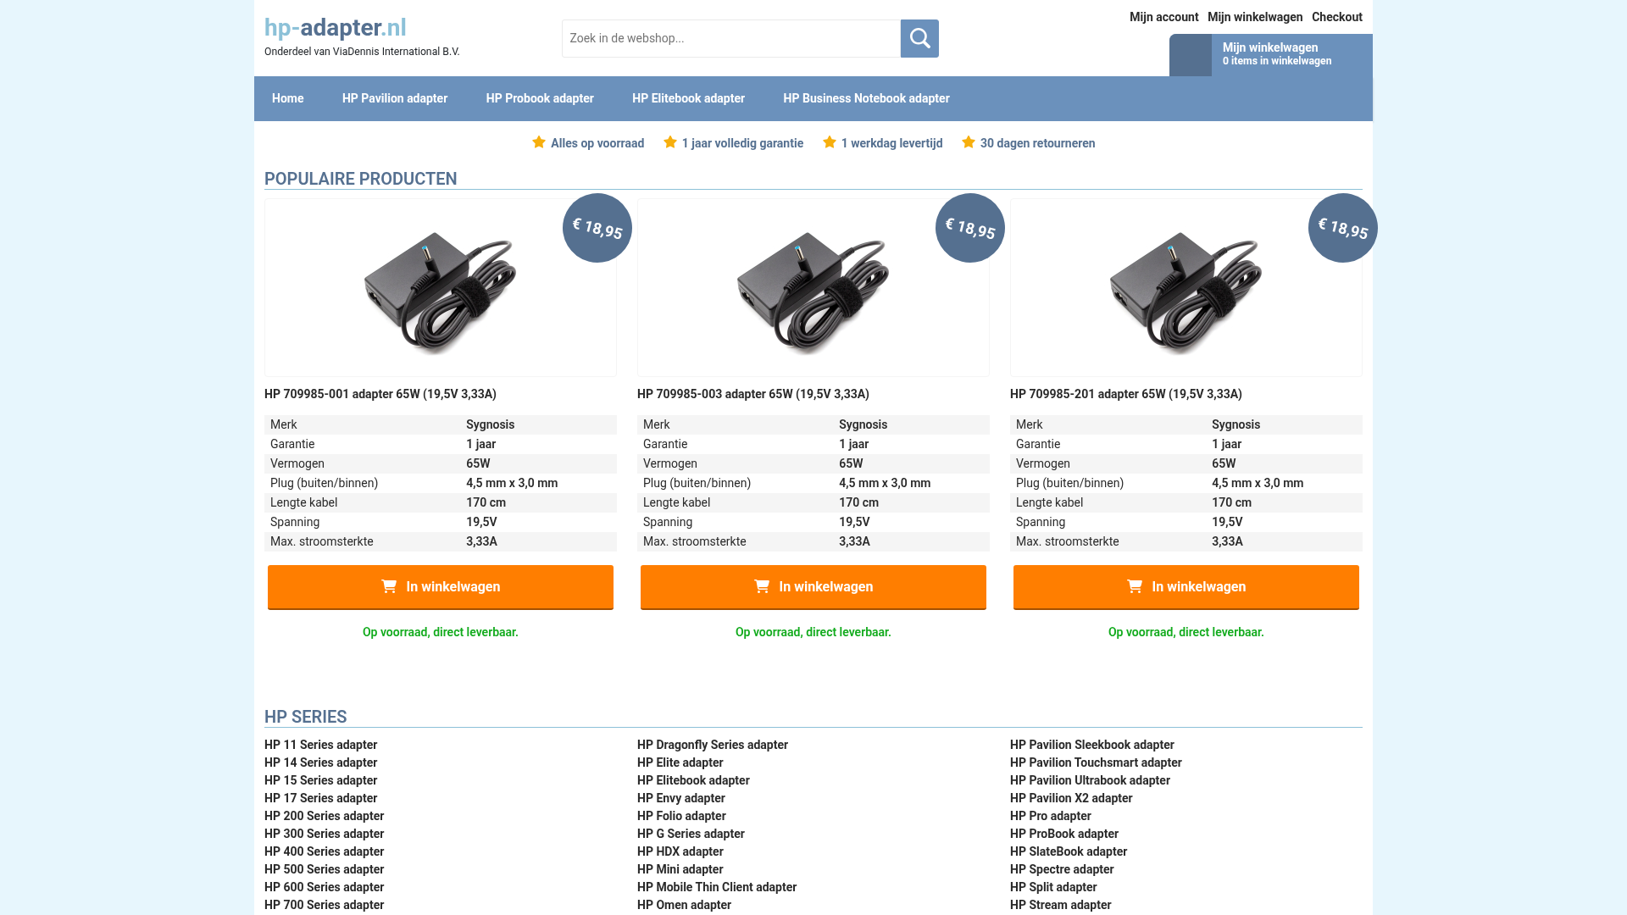This screenshot has width=1627, height=915.
Task: Click the hp-adapter.nl site logo
Action: tap(336, 28)
